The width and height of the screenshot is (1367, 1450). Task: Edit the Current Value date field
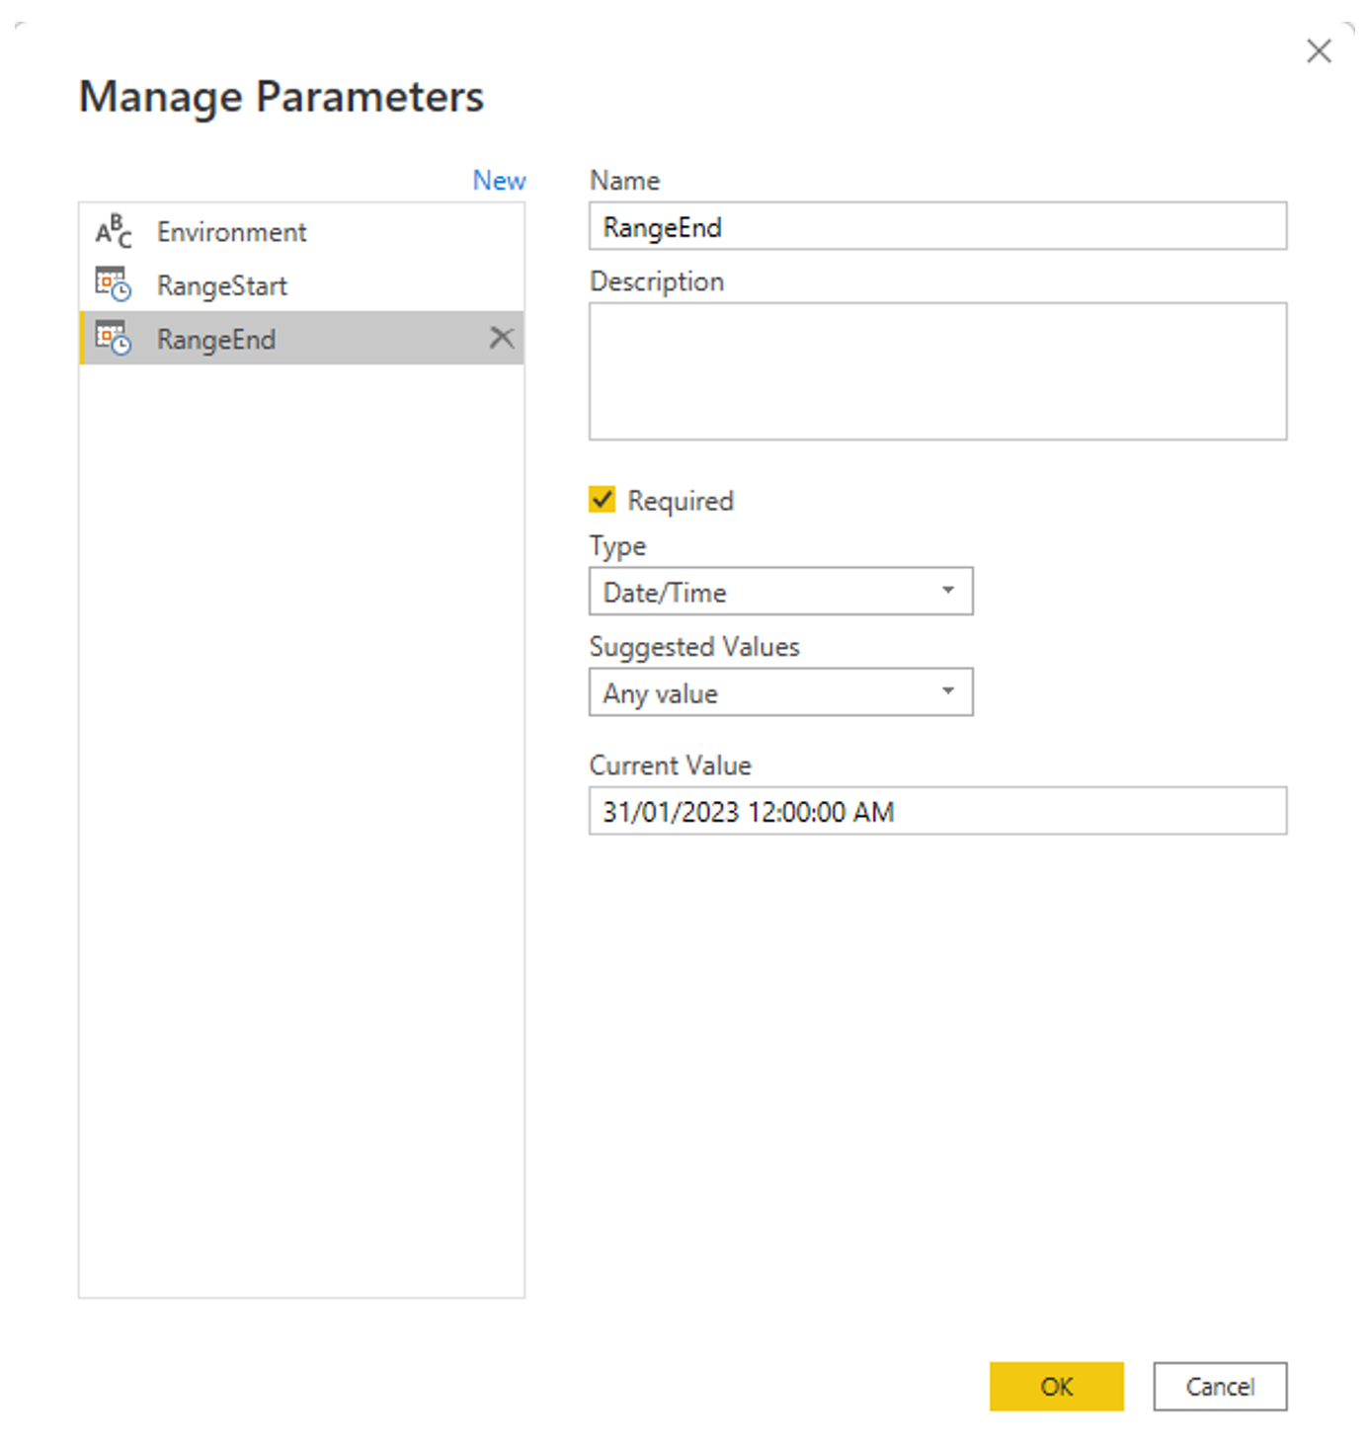pos(937,811)
